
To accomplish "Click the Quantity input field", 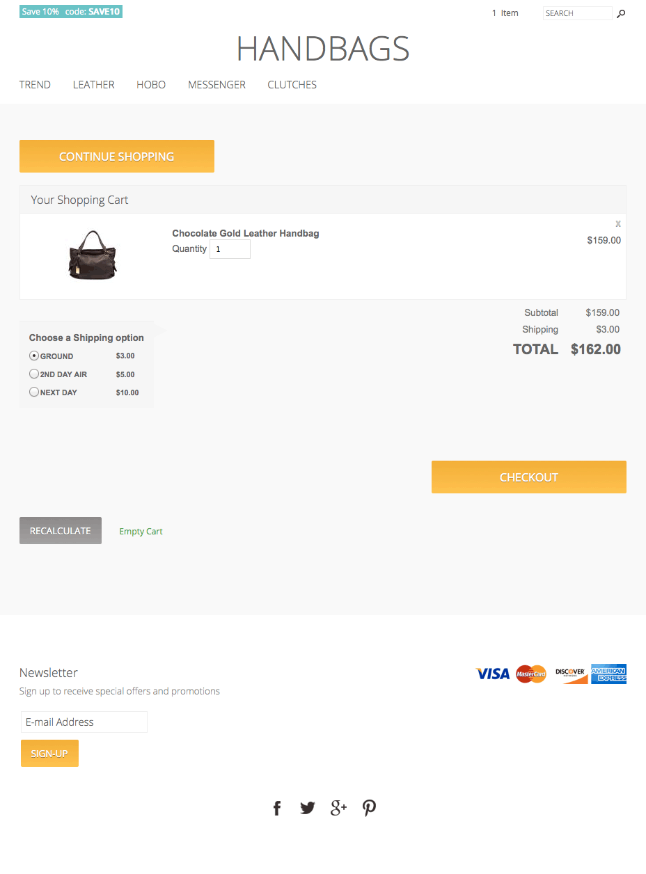I will pyautogui.click(x=230, y=249).
